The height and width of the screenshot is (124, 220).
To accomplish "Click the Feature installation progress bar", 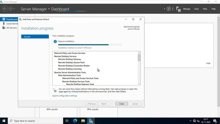I will point(90,45).
